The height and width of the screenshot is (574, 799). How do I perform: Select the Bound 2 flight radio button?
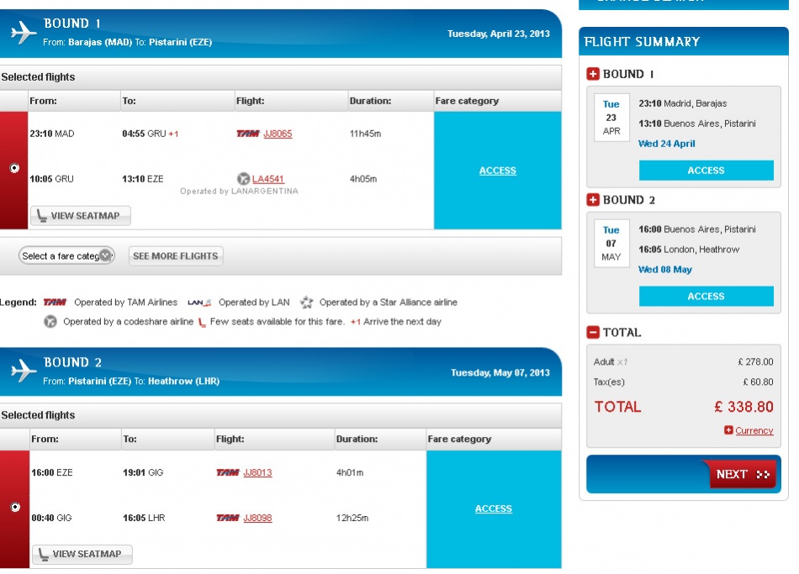click(x=14, y=508)
